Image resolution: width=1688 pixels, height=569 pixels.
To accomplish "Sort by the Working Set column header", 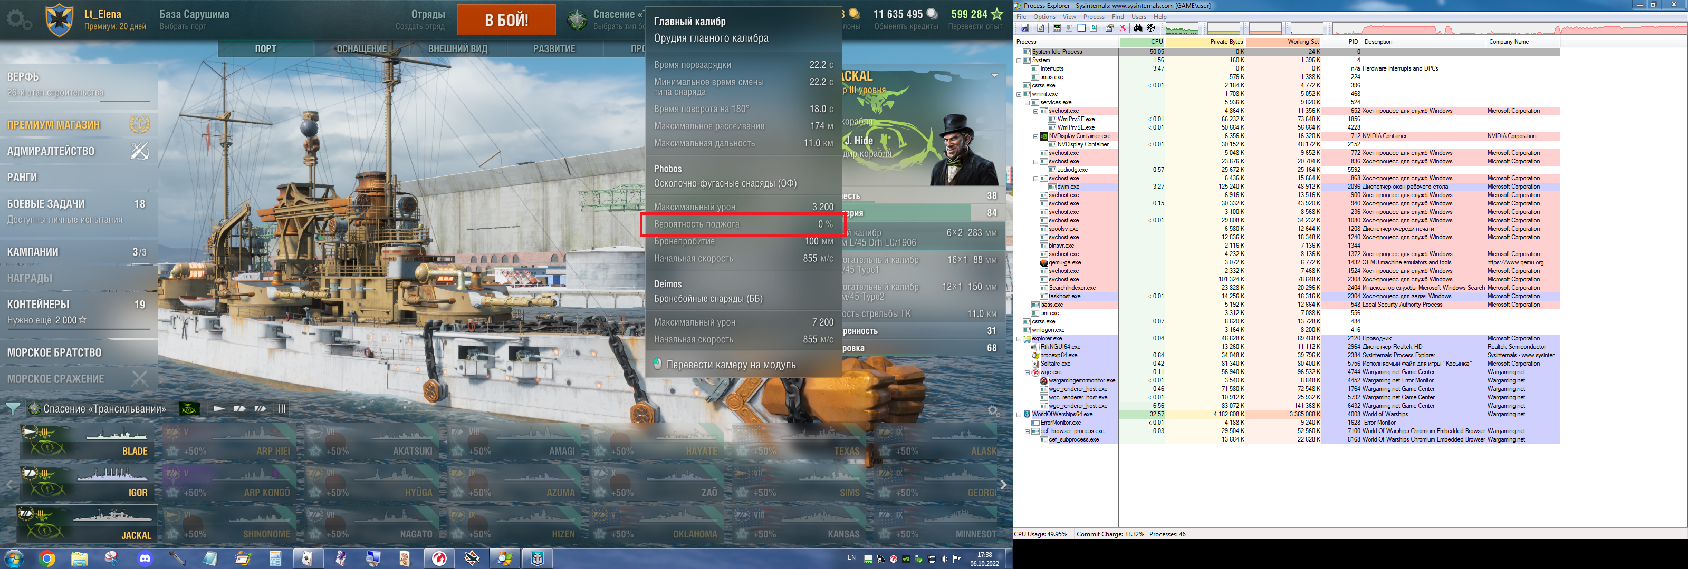I will point(1284,42).
